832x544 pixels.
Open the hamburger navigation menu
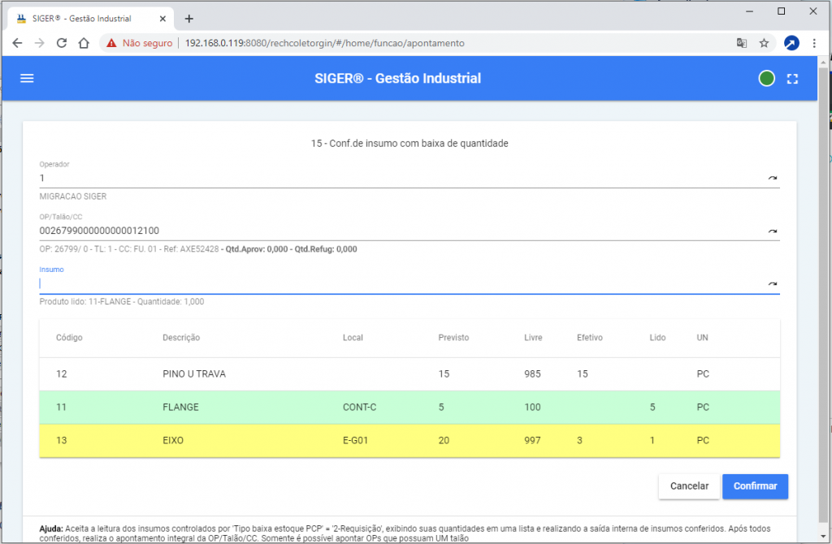(27, 79)
